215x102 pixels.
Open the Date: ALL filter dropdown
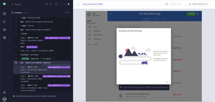tap(123, 27)
